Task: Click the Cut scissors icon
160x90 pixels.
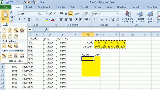Action: pos(11,12)
